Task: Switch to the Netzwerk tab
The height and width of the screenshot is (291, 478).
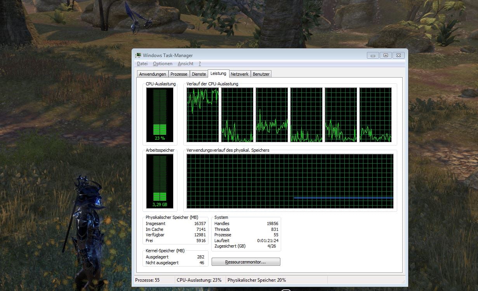Action: [x=240, y=74]
